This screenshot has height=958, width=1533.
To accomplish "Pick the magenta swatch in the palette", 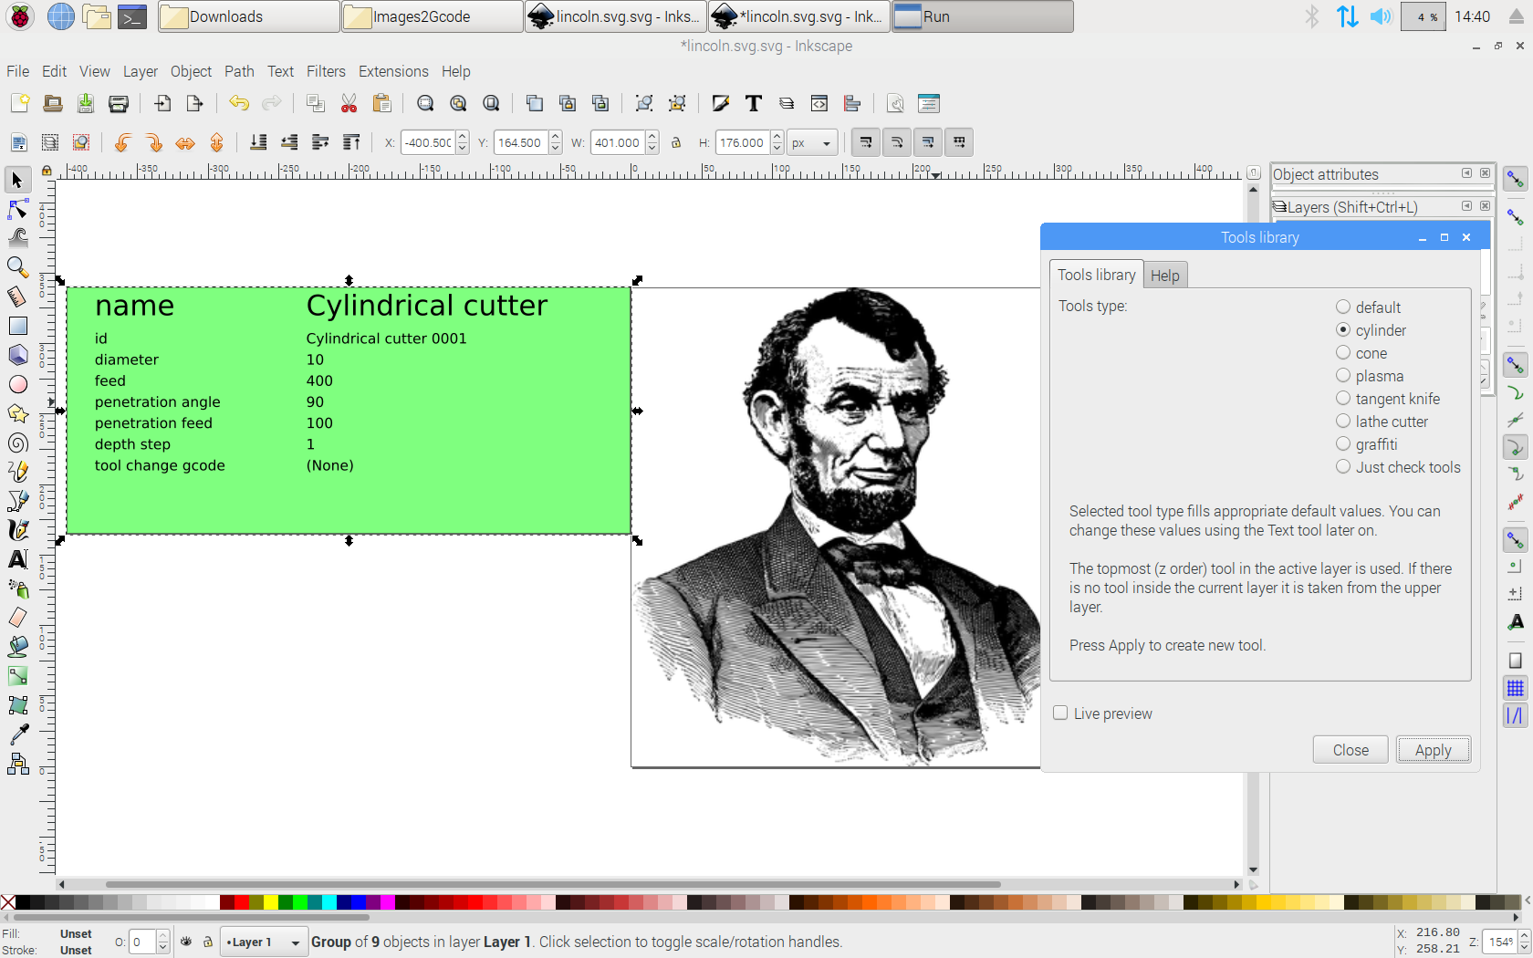I will [388, 902].
